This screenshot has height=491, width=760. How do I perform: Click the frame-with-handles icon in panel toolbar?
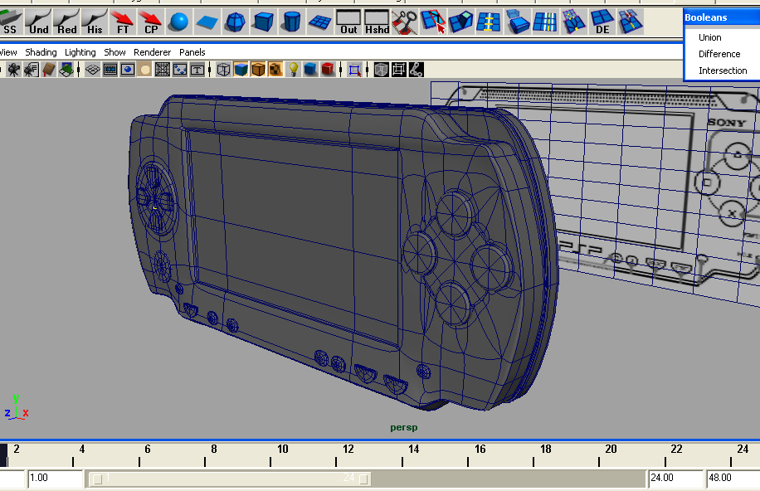point(399,70)
